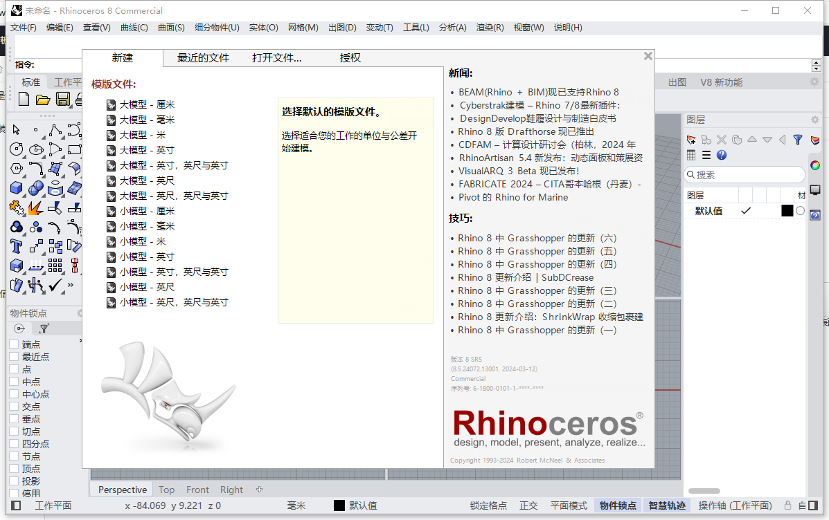This screenshot has height=520, width=829.
Task: Toggle 锁定格点 in the status bar
Action: 488,505
